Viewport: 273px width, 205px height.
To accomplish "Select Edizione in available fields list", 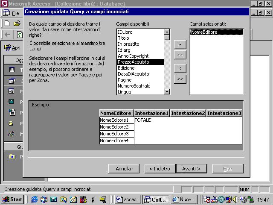I will coord(140,68).
